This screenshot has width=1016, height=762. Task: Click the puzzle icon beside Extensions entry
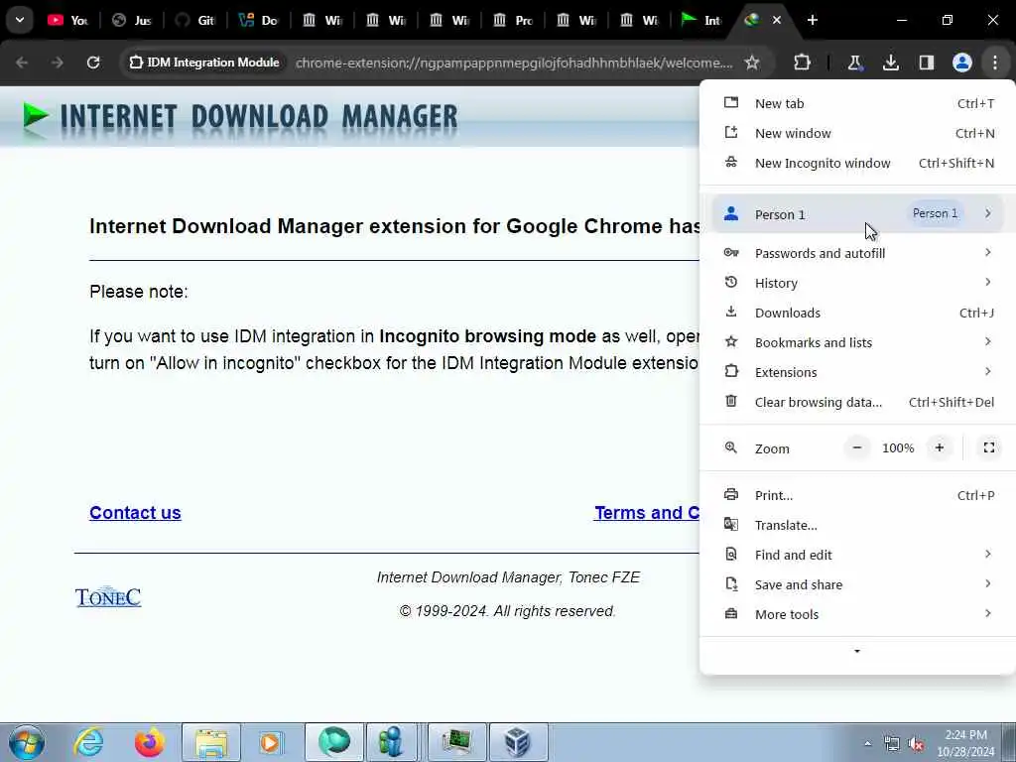click(731, 372)
